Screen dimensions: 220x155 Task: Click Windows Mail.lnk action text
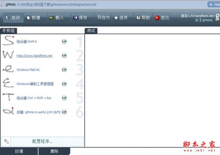28,70
